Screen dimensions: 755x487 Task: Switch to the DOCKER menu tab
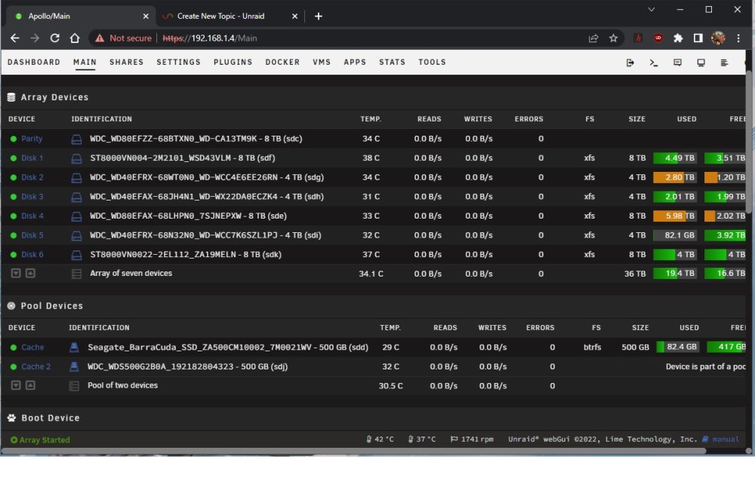tap(282, 62)
